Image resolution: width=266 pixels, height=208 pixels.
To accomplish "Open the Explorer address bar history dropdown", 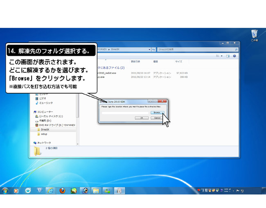I will pos(149,50).
